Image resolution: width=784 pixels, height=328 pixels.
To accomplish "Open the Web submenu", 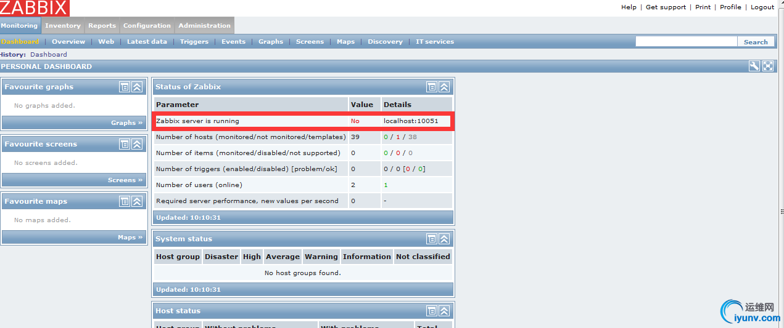I will (106, 42).
